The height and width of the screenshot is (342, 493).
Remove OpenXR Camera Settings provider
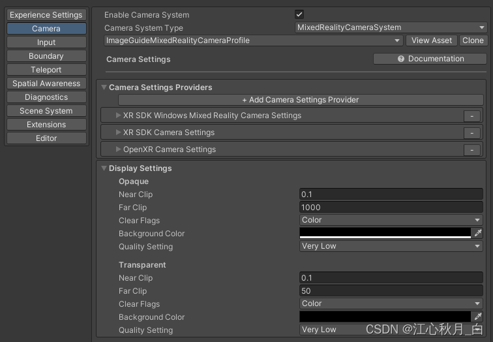pos(471,150)
